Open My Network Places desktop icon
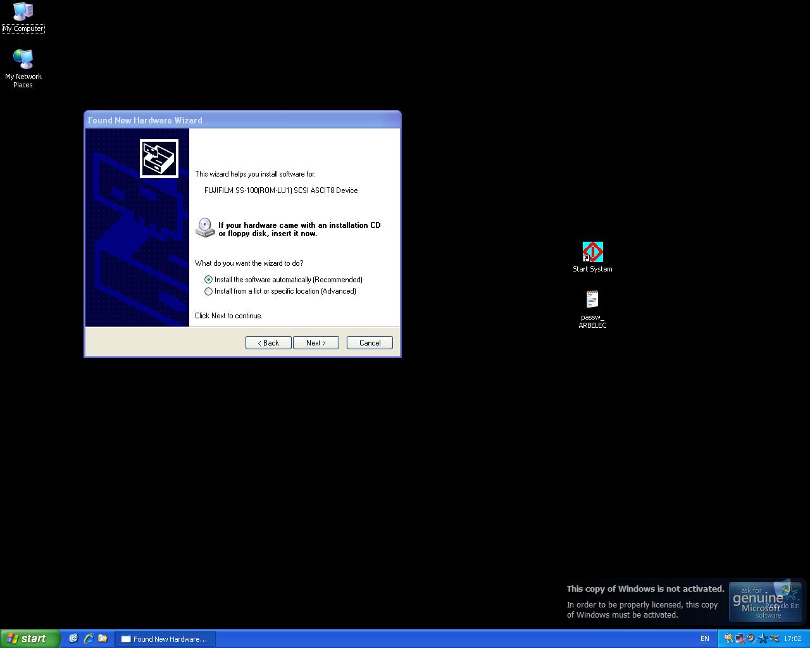This screenshot has width=810, height=648. tap(23, 68)
